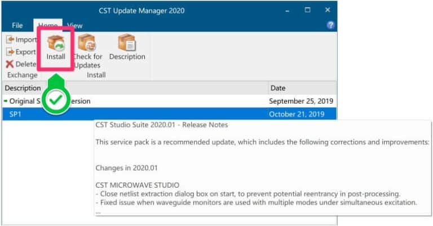Open the File tab
The width and height of the screenshot is (433, 226).
point(17,25)
